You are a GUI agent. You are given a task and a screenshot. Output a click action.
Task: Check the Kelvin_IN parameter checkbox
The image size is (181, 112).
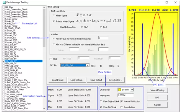click(3, 21)
